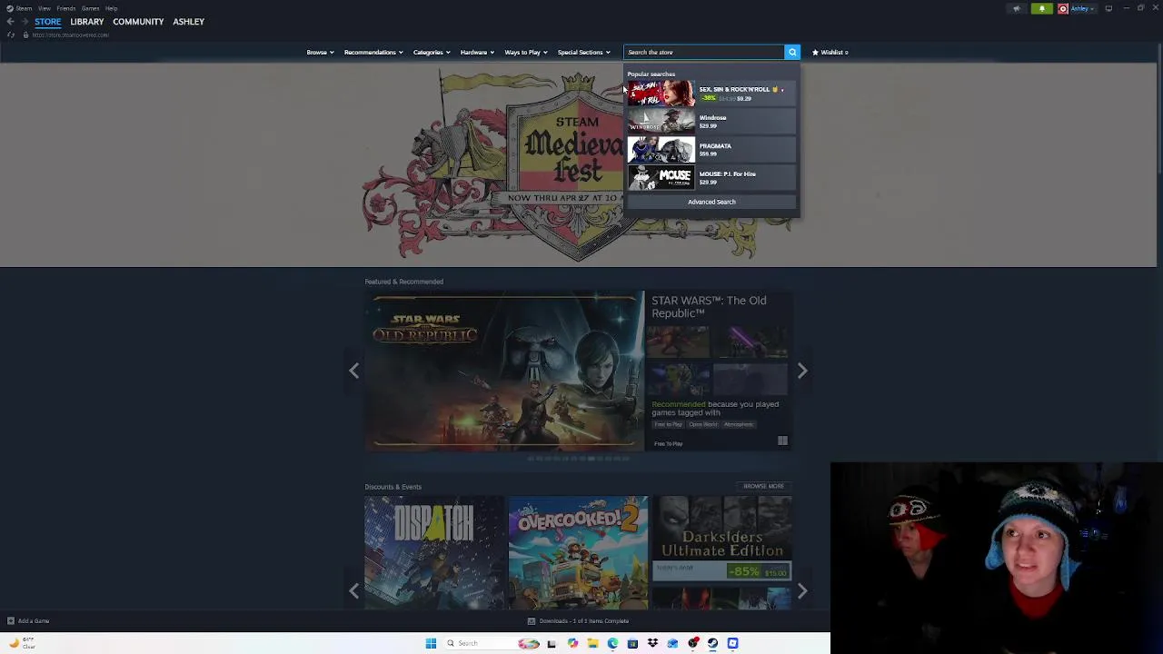This screenshot has width=1163, height=654.
Task: Click the announcements megaphone icon
Action: click(x=1017, y=8)
